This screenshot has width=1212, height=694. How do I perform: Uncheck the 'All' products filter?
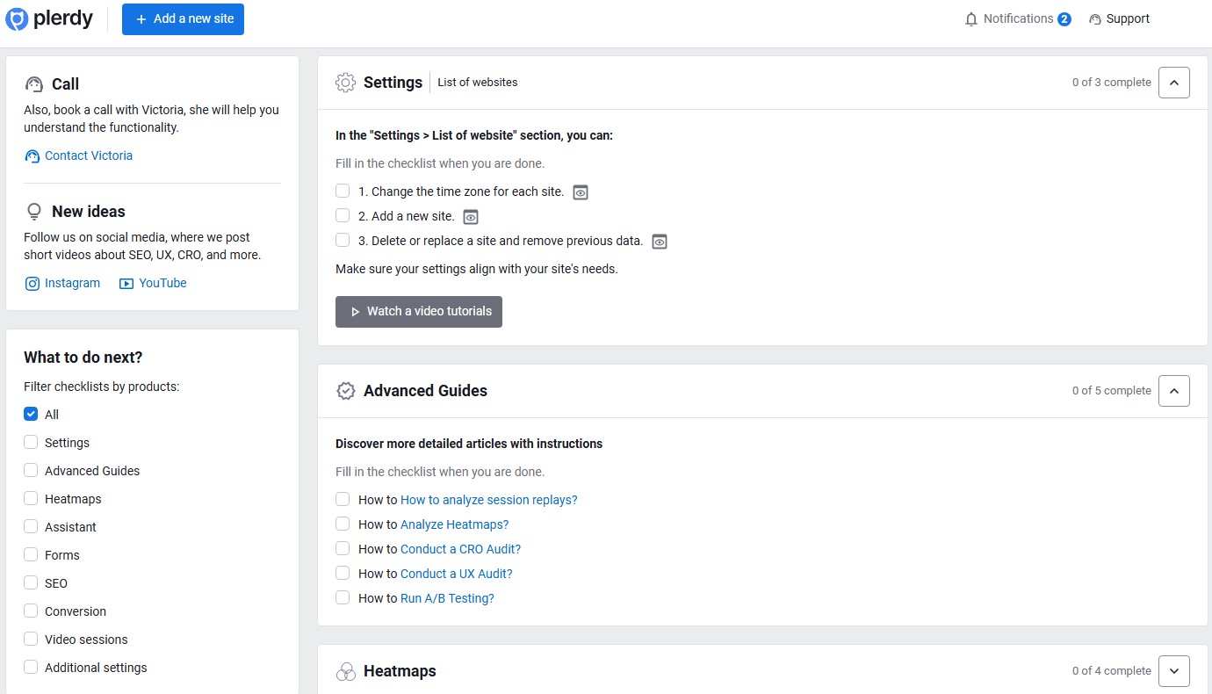(31, 414)
